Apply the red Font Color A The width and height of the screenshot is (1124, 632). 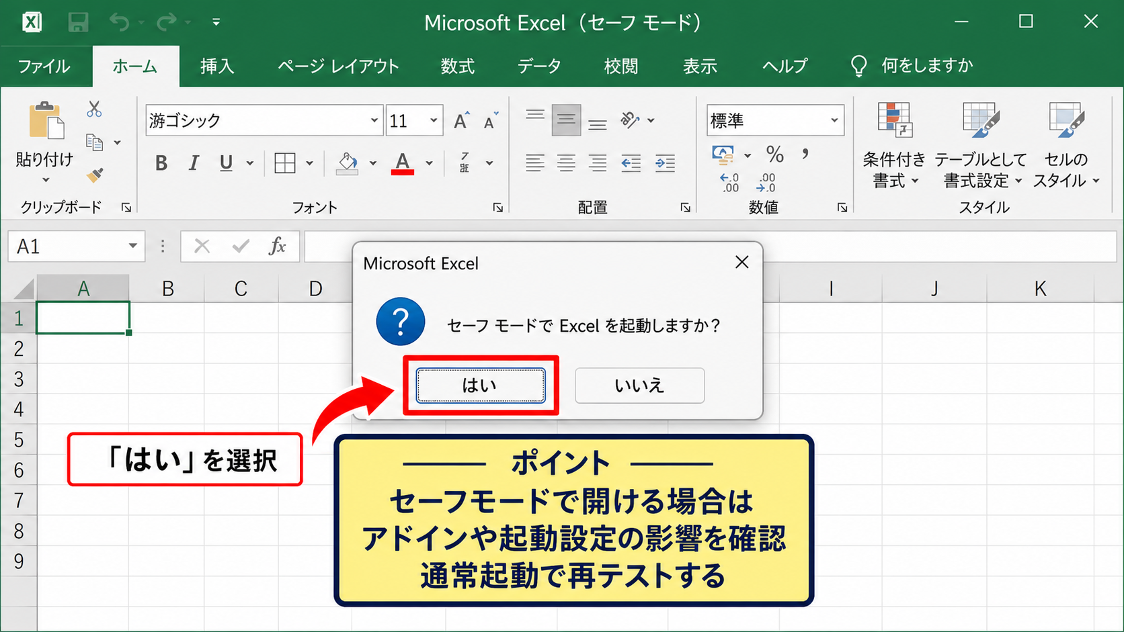[403, 163]
